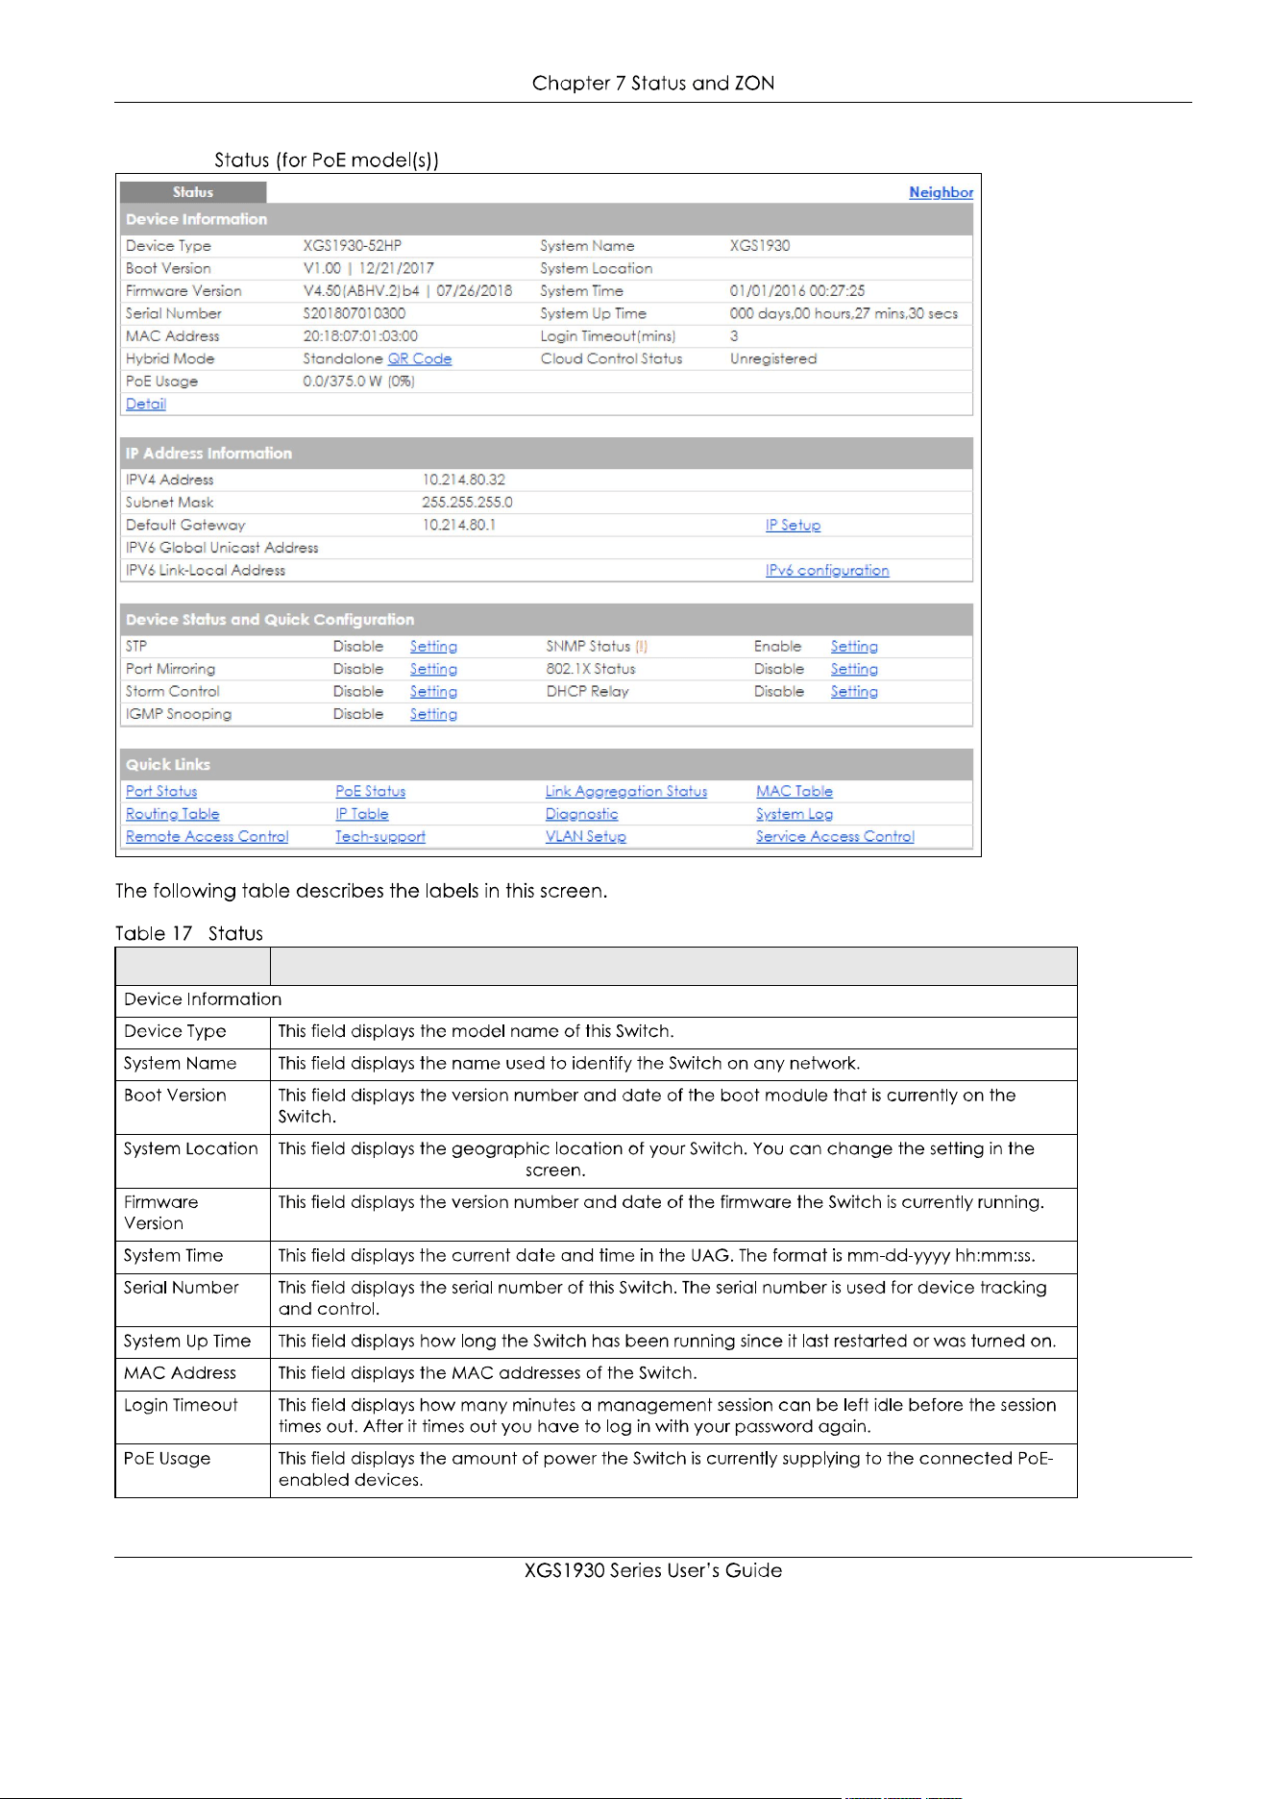
Task: Open PoE Status quick link
Action: (x=370, y=791)
